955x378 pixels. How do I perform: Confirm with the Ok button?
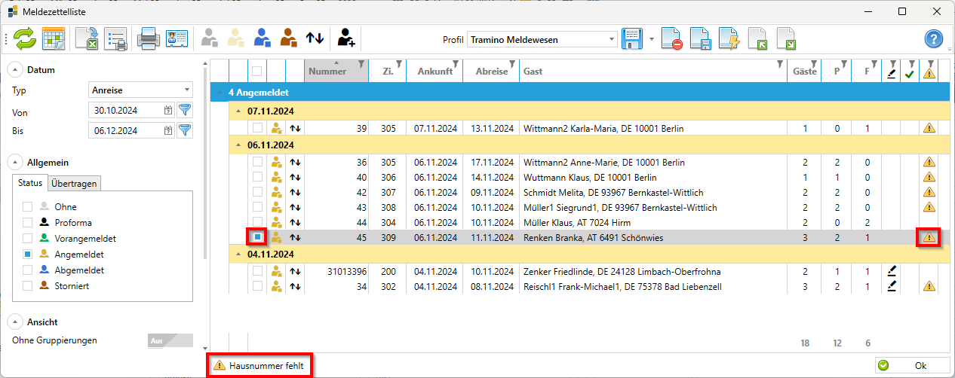[911, 365]
